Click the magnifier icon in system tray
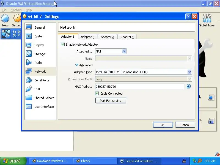 [200, 161]
